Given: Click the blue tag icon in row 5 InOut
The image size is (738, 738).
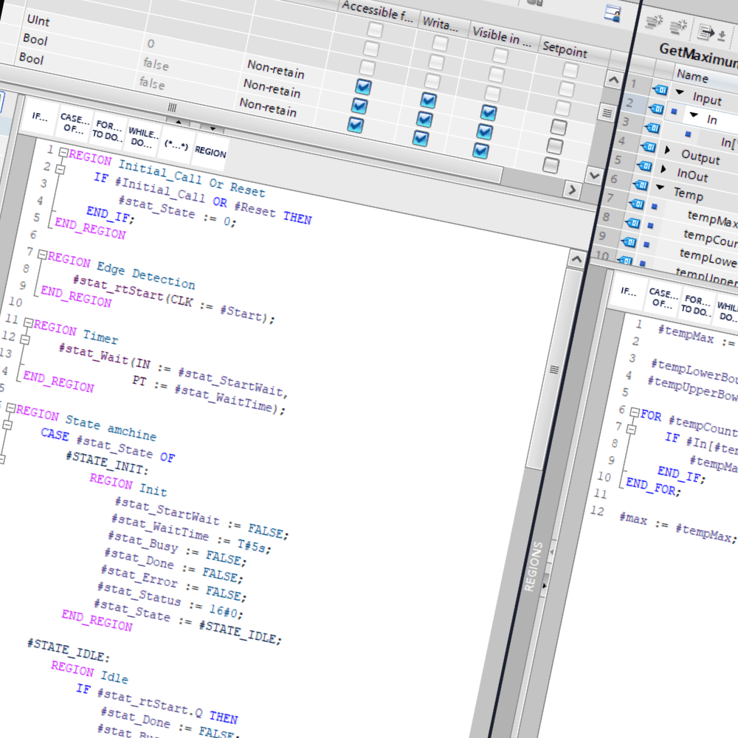Looking at the screenshot, I should [x=644, y=165].
